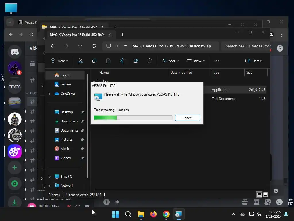Expand the breadcrumb chevron
Viewport: 294px width, 221px height.
[x=117, y=46]
